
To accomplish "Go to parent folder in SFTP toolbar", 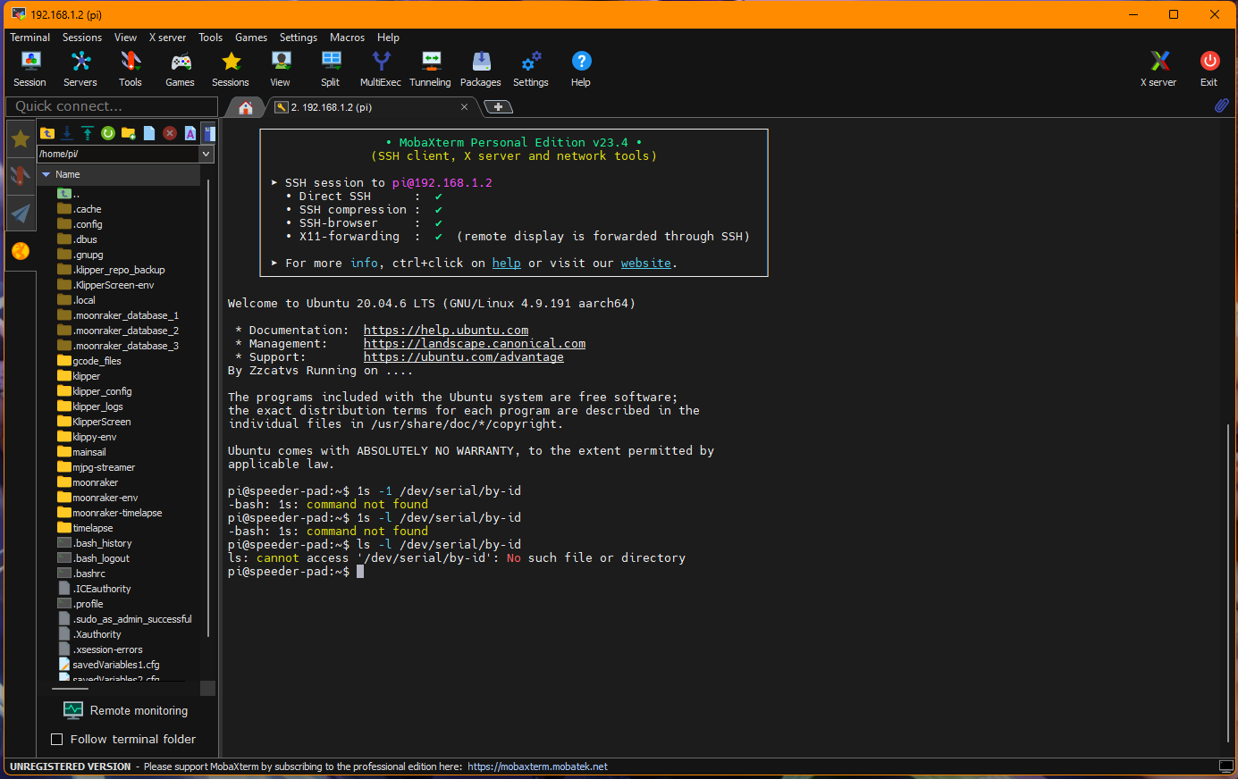I will point(47,133).
